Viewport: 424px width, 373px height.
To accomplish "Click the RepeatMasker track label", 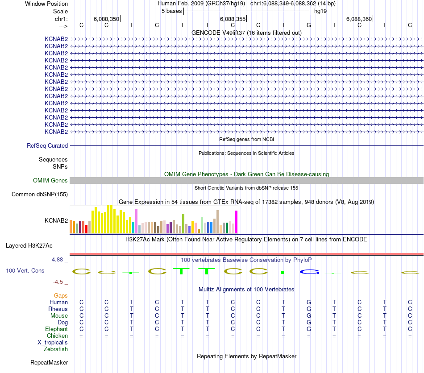I will click(49, 363).
